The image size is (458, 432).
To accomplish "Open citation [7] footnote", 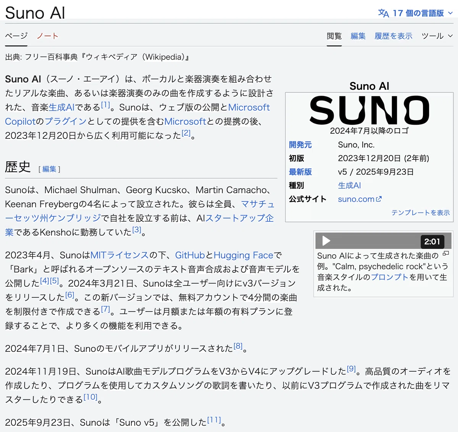I will click(105, 309).
